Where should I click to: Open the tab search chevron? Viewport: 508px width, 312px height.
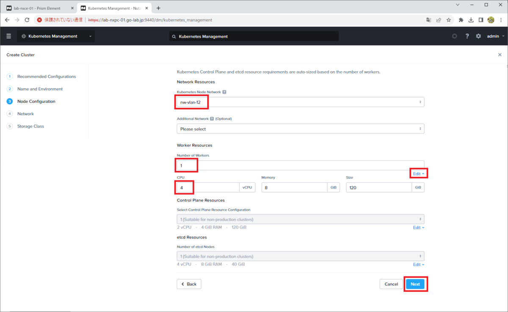pos(458,5)
